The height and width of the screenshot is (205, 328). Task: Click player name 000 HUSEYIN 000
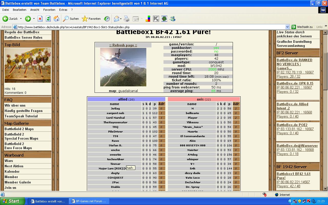click(192, 145)
